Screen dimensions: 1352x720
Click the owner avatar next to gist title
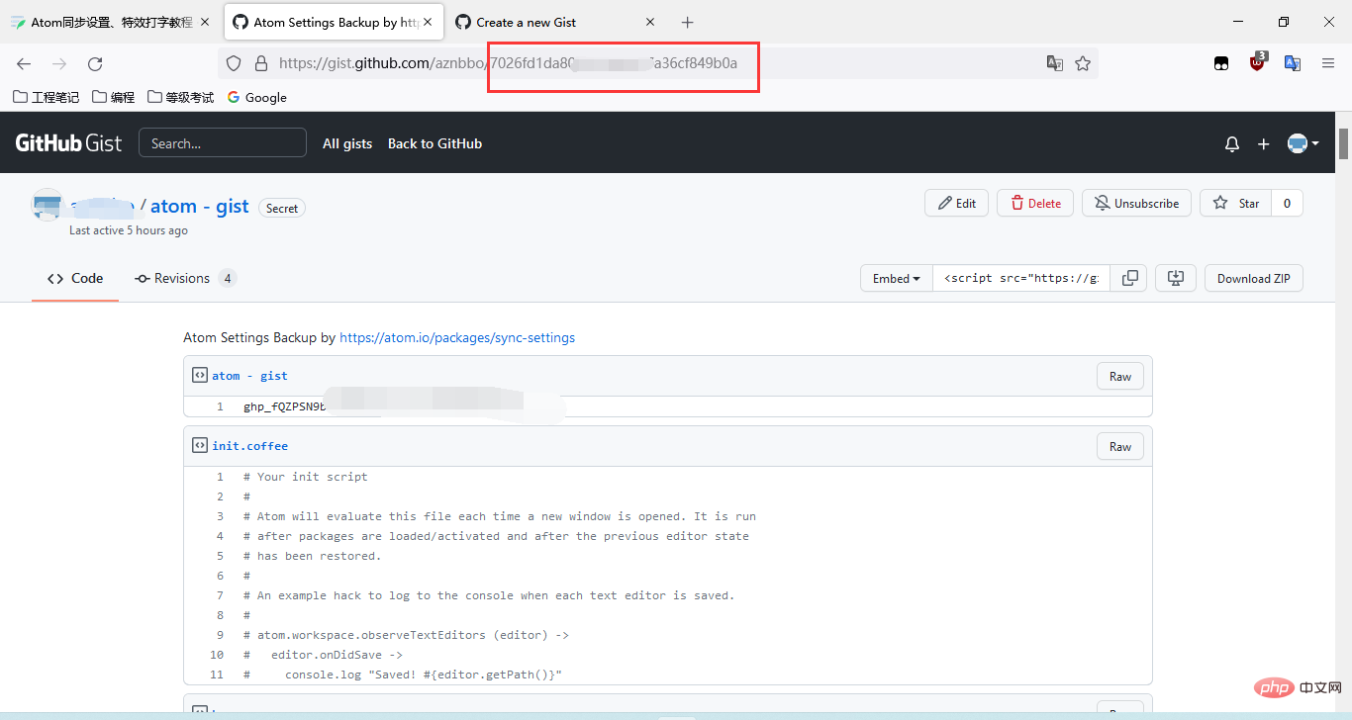click(48, 204)
